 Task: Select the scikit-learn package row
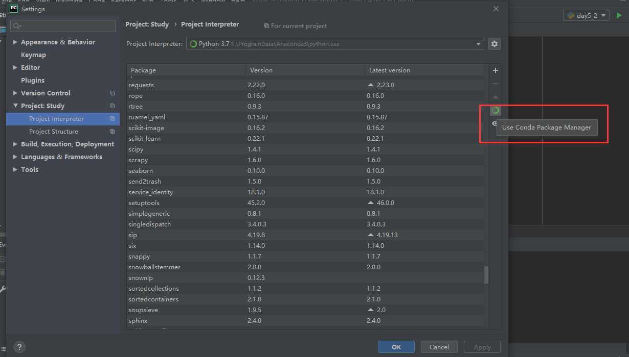[305, 139]
